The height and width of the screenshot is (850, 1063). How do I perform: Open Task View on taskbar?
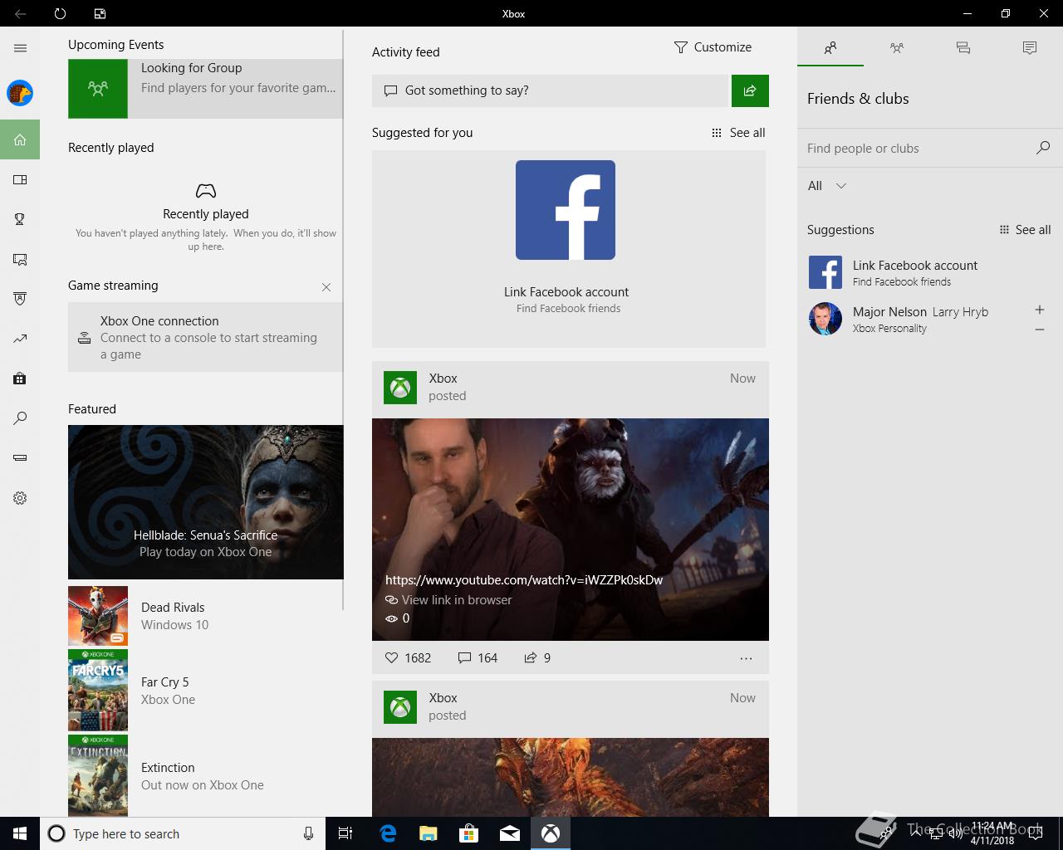click(x=345, y=833)
